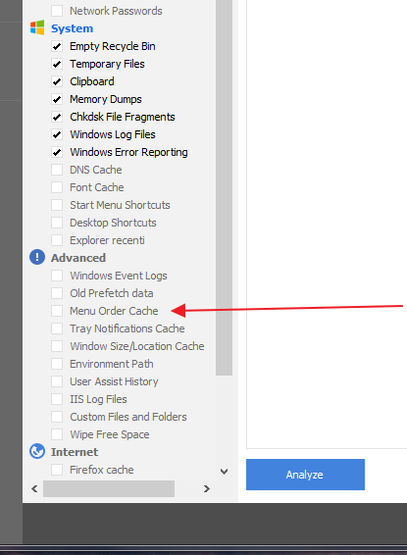Viewport: 407px width, 555px height.
Task: Check the Firefox cache option
Action: 57,470
